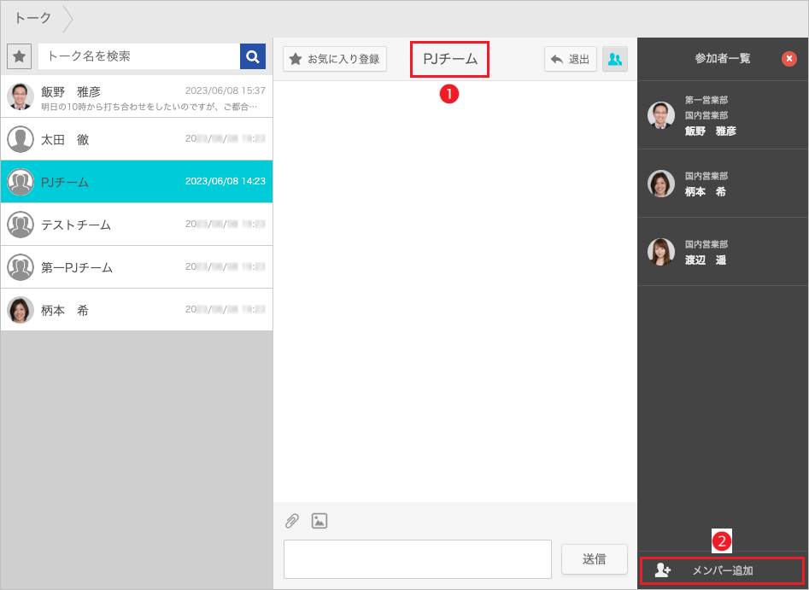Open the 飯野 雅彦 talk
The width and height of the screenshot is (809, 590).
[x=137, y=96]
